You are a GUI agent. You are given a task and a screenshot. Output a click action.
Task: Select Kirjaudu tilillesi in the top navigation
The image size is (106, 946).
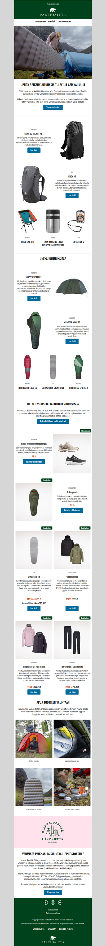(64, 22)
